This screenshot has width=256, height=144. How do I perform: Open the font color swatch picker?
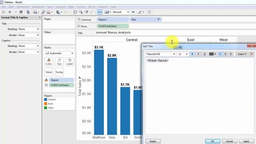point(212,54)
